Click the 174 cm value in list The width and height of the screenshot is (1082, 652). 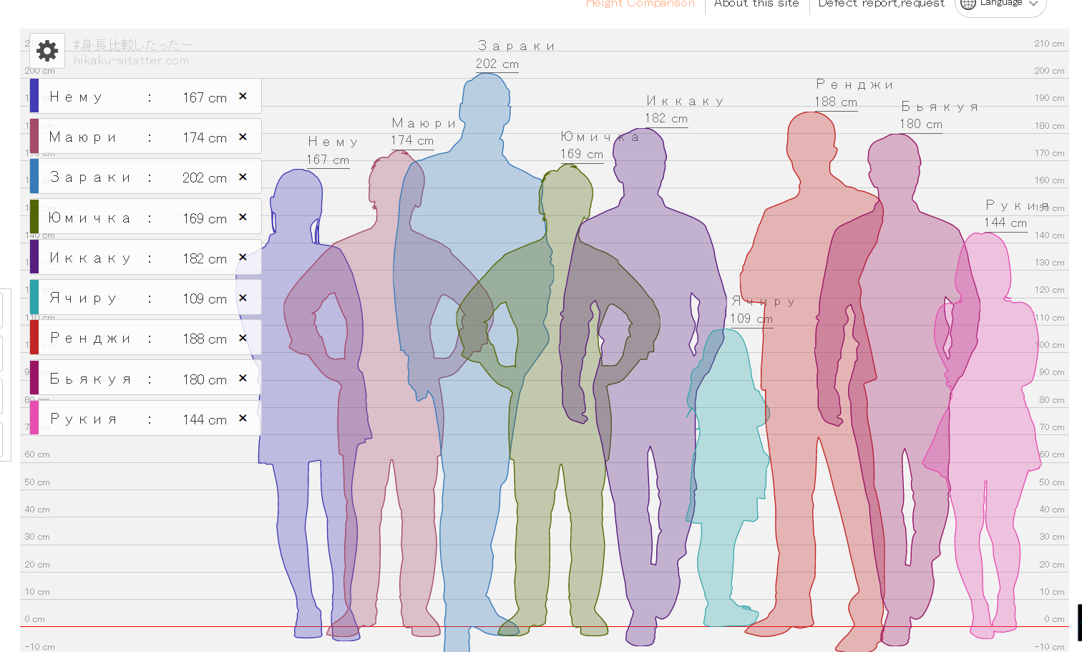[x=205, y=137]
